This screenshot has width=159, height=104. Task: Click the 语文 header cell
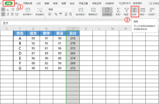33,33
